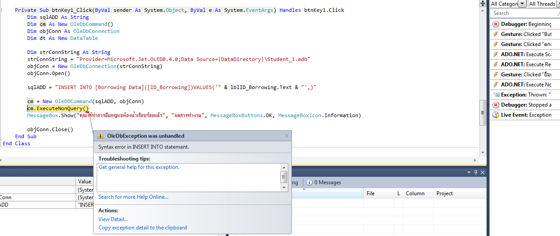Open the All Categories dropdown
The width and height of the screenshot is (560, 236).
coord(522,4)
